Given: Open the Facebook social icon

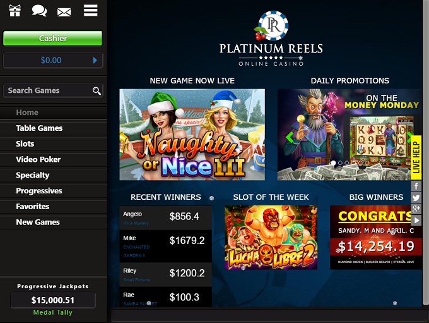Looking at the screenshot, I should (416, 186).
